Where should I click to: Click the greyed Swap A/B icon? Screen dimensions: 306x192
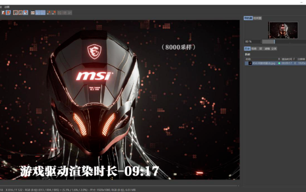click(x=65, y=13)
